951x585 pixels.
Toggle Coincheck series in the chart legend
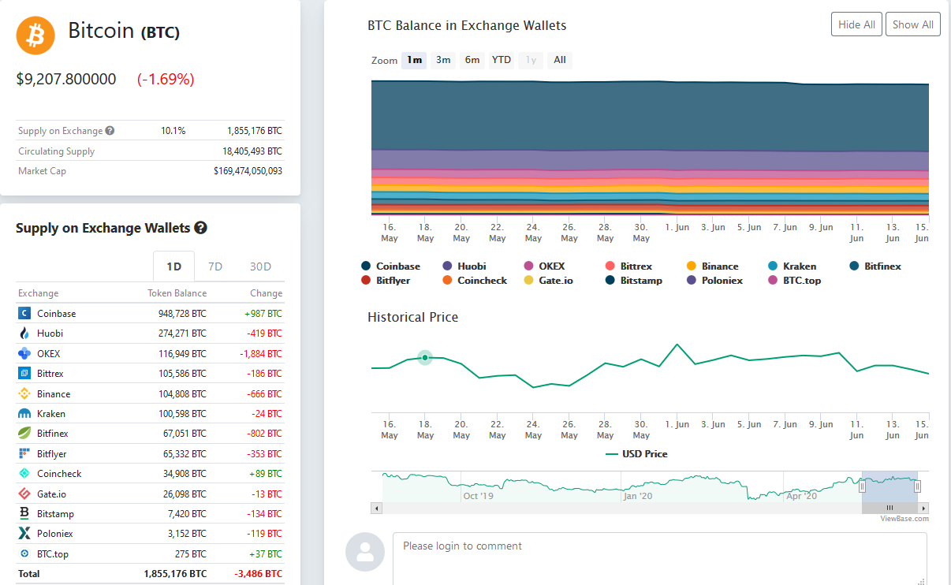coord(475,281)
